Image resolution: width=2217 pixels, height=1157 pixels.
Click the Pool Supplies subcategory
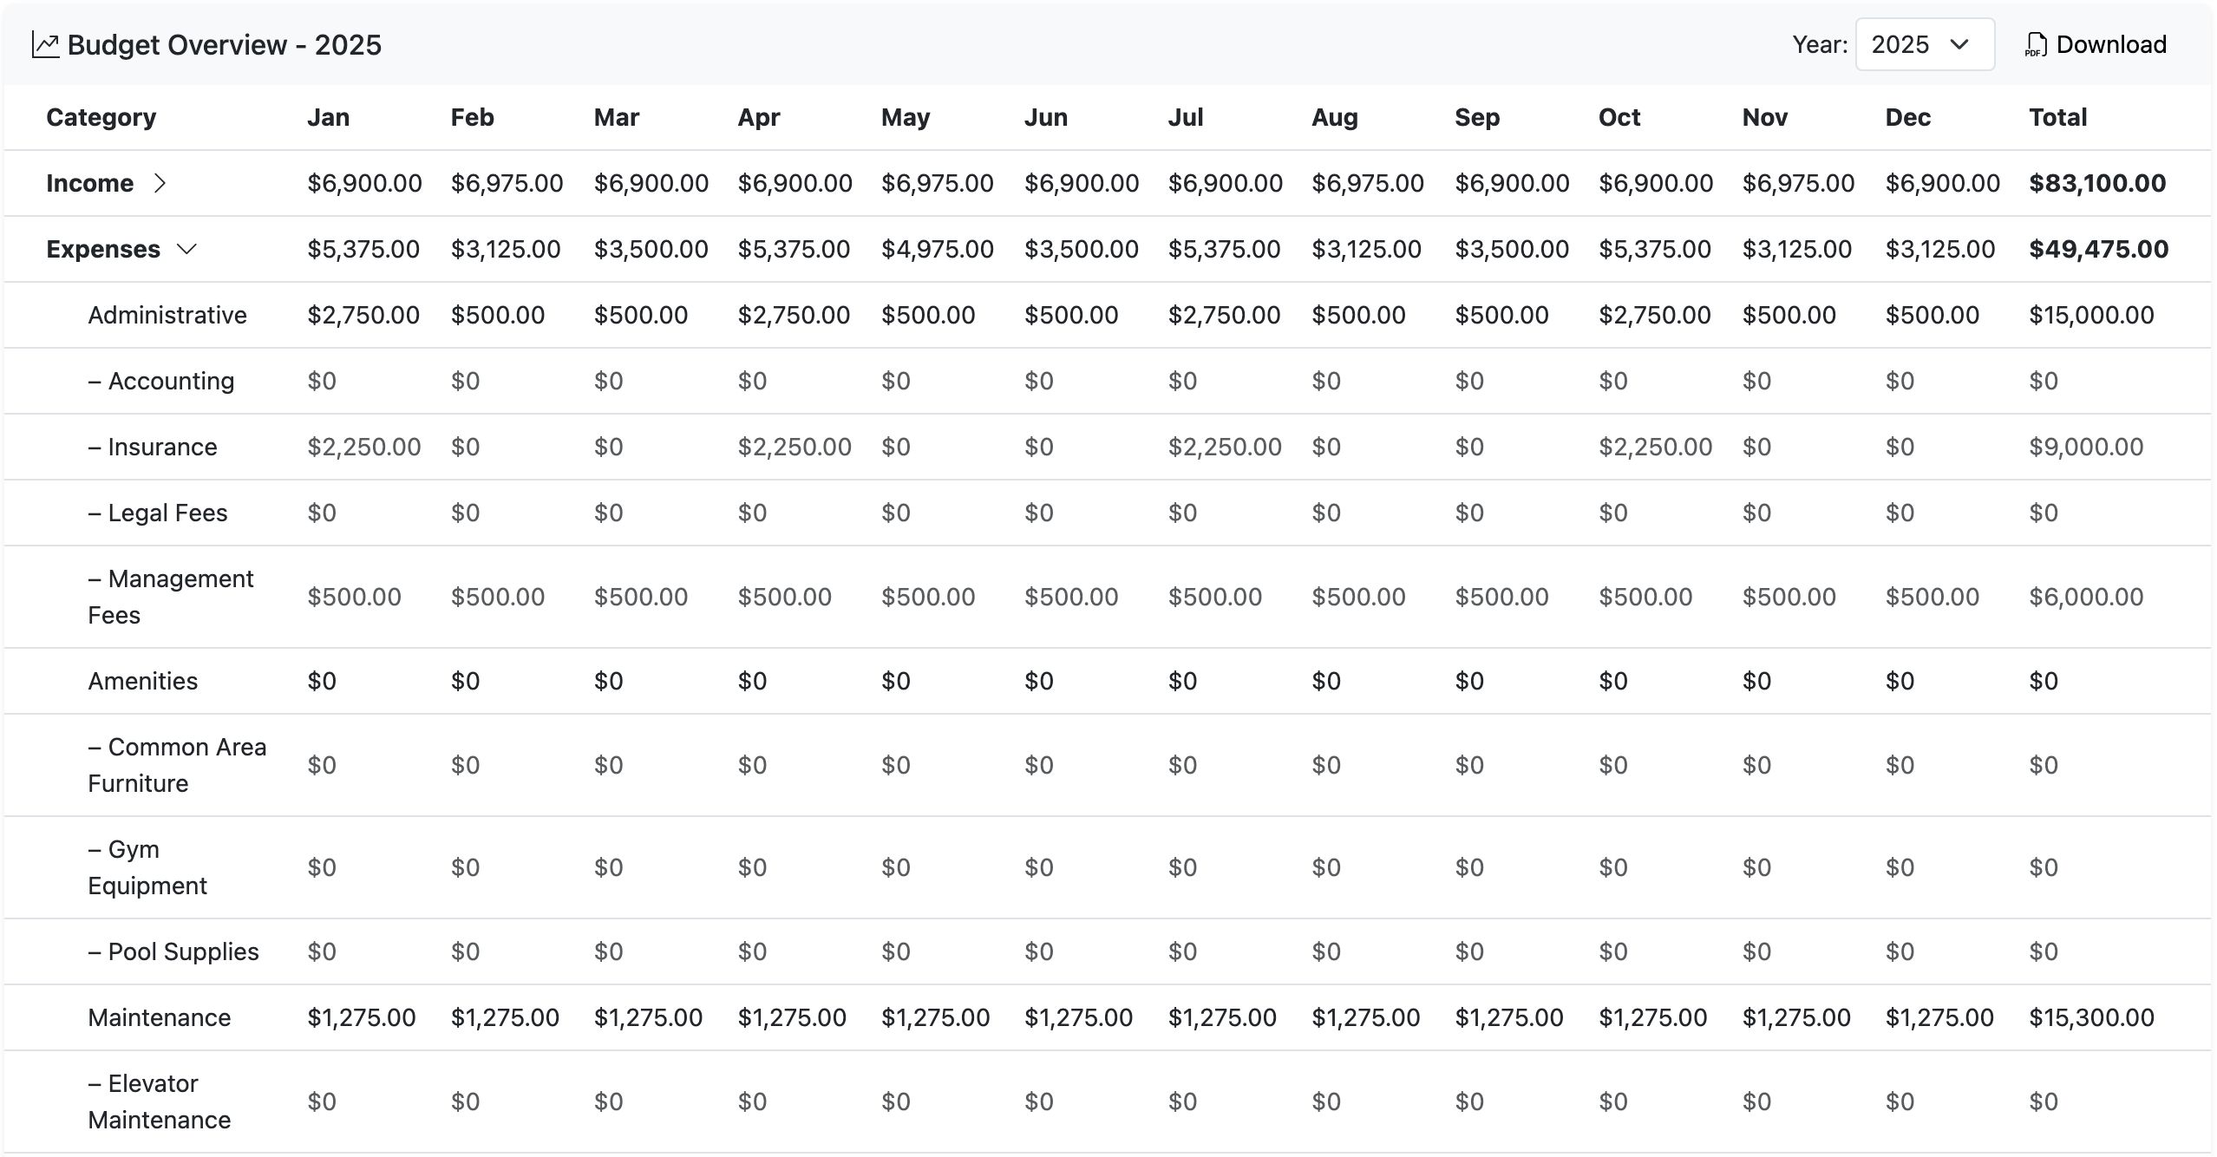[173, 951]
